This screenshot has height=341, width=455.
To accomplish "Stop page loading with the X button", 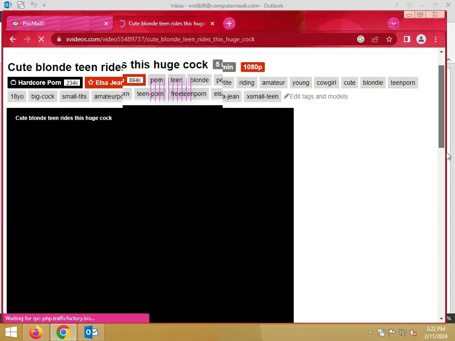I will (41, 39).
